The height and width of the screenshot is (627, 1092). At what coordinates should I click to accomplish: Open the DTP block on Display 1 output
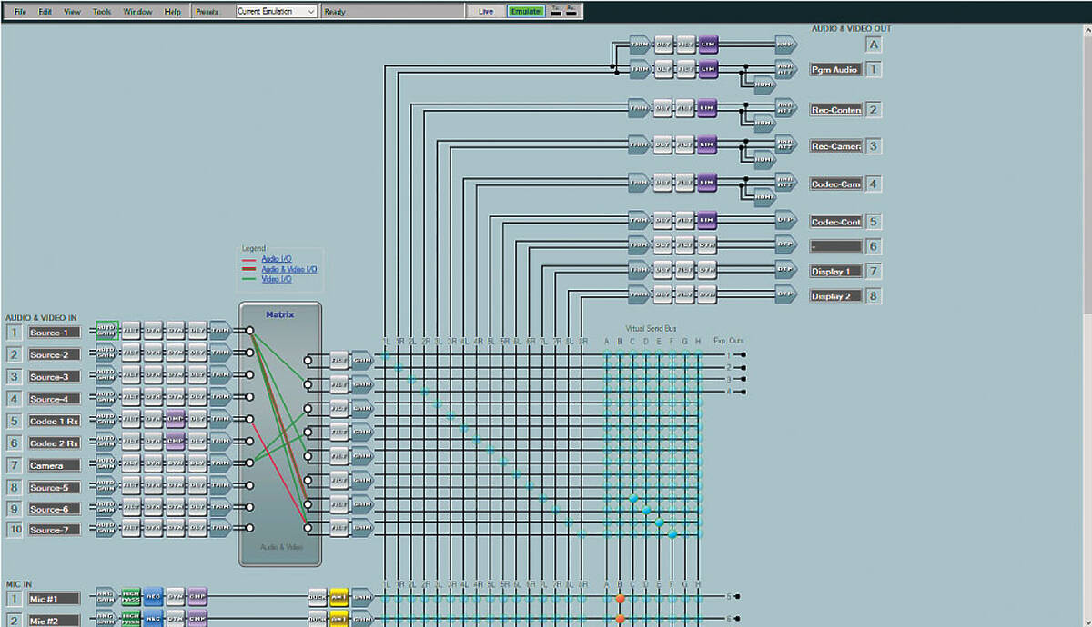(x=785, y=270)
